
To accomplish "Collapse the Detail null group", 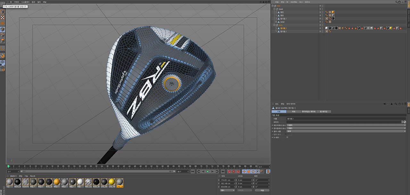I will tap(275, 9).
